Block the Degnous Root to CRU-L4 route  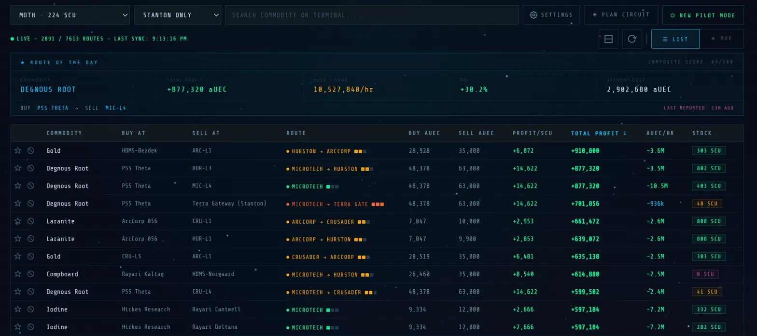point(31,292)
